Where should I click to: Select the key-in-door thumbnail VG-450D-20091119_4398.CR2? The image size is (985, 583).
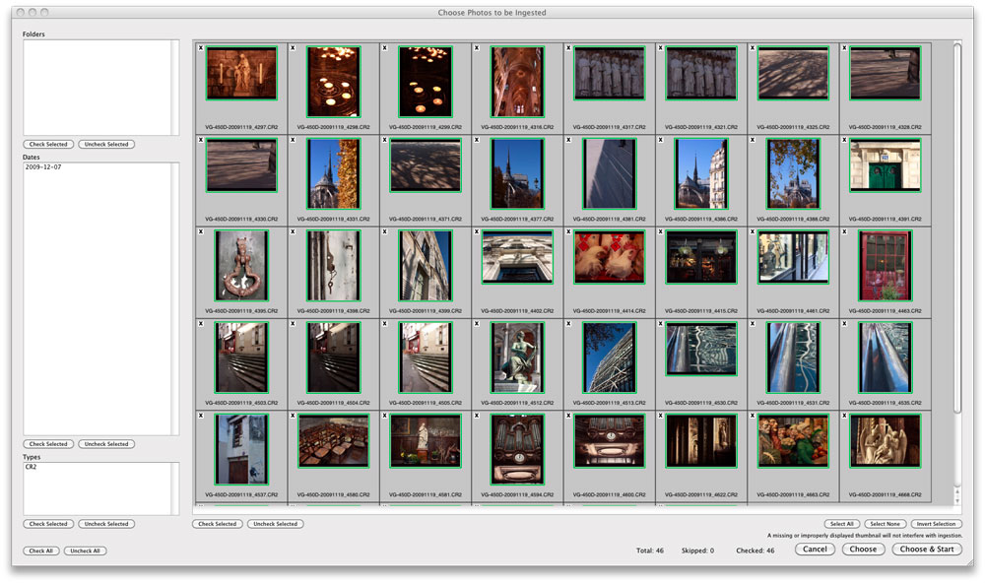tap(334, 266)
